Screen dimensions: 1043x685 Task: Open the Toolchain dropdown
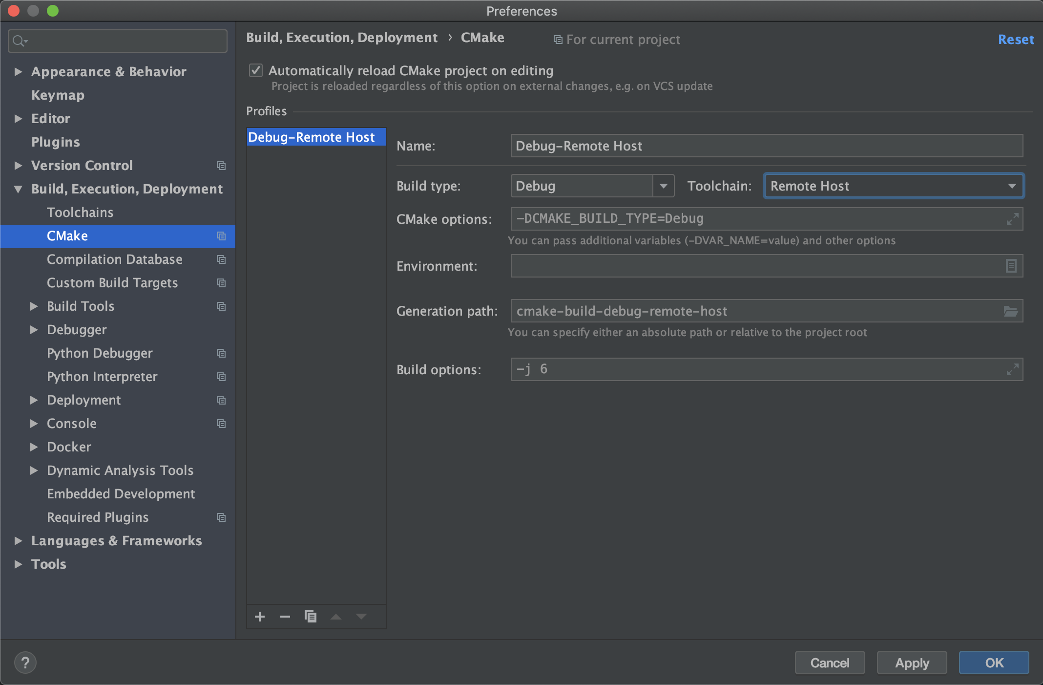pyautogui.click(x=1012, y=186)
